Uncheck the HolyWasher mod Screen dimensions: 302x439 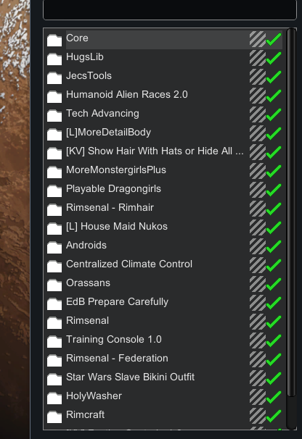click(x=274, y=397)
